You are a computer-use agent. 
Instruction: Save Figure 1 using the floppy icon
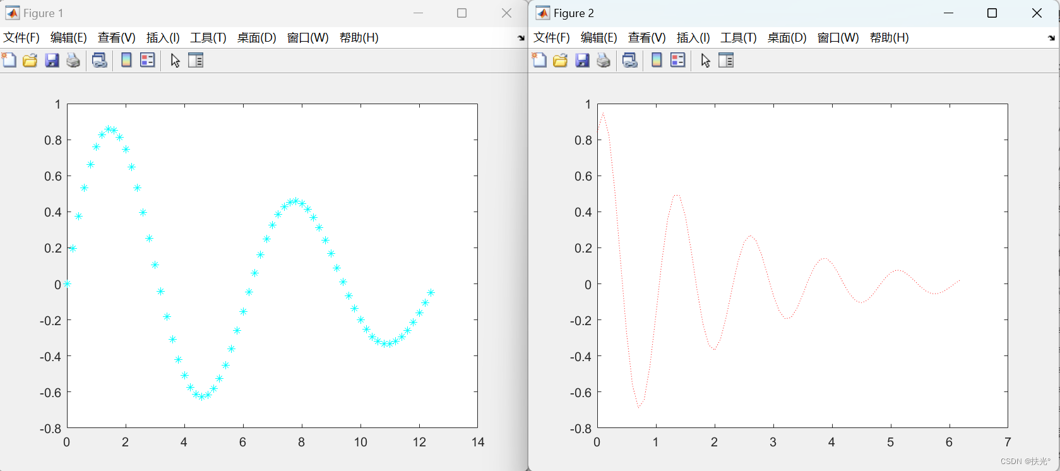[x=52, y=60]
